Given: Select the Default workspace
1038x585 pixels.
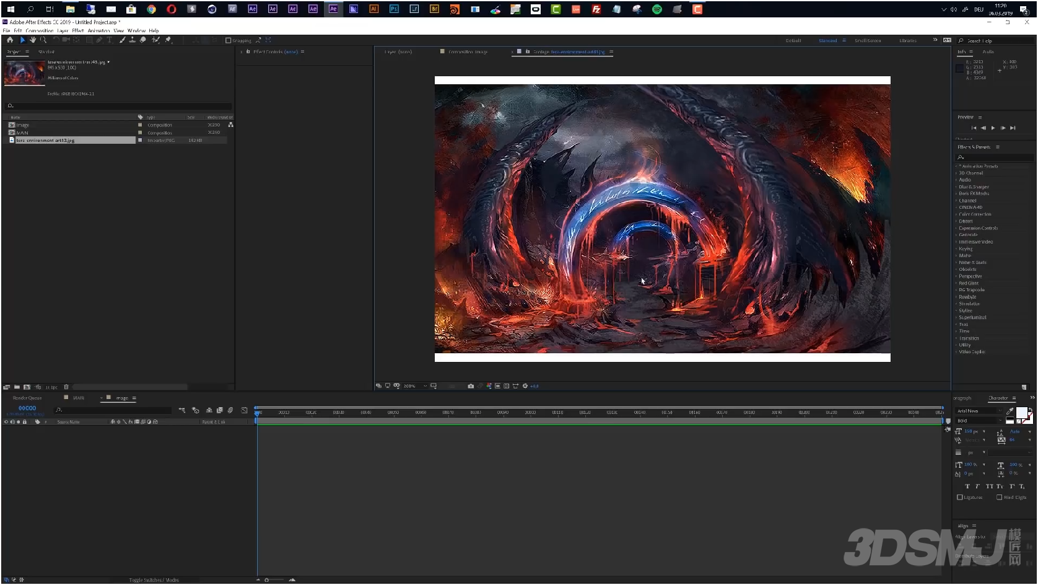Looking at the screenshot, I should pyautogui.click(x=793, y=41).
